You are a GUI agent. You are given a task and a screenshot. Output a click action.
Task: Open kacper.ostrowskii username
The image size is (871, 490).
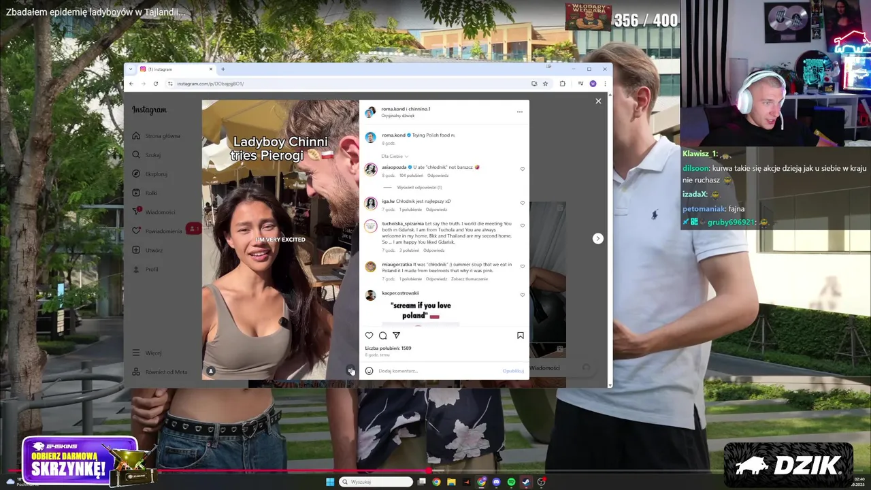tap(400, 293)
